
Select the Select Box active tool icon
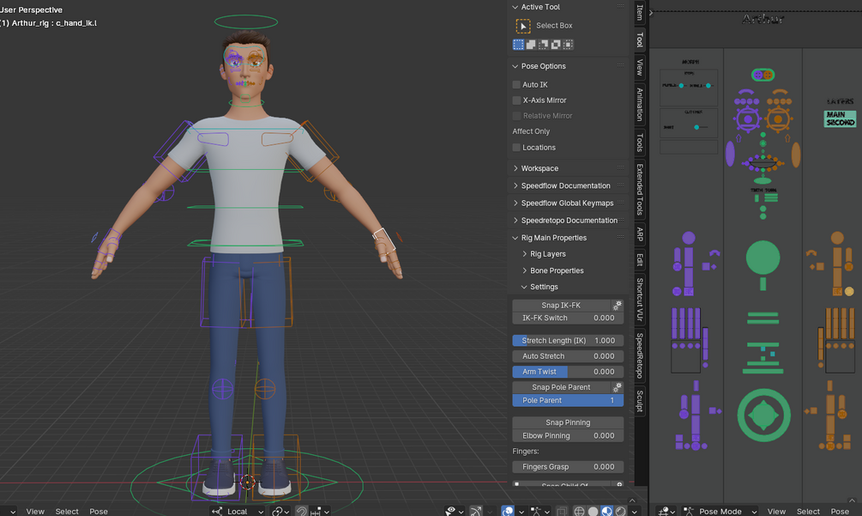click(523, 26)
